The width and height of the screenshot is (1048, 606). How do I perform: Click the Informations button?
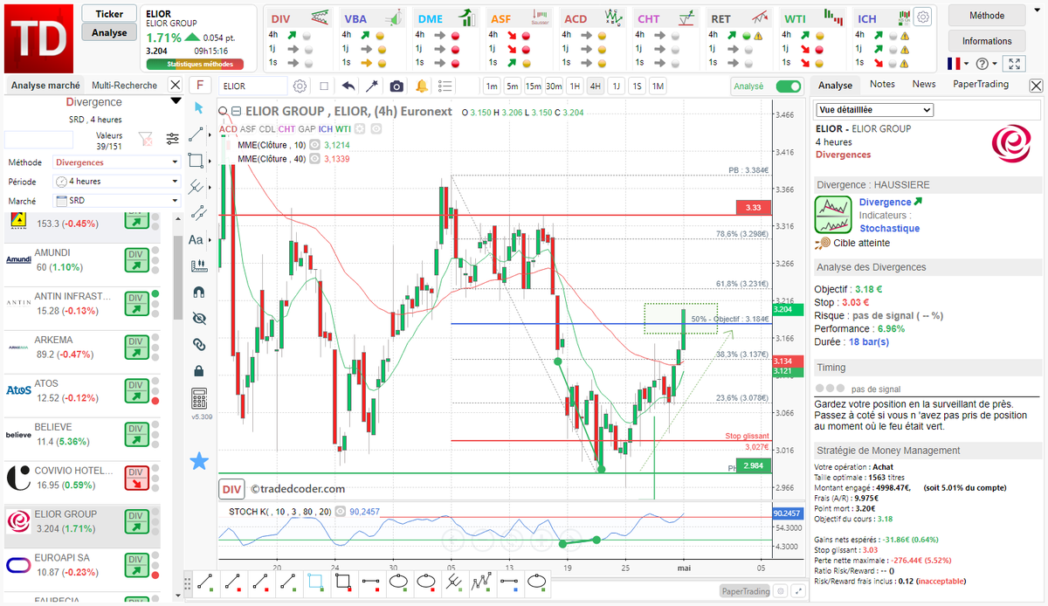tap(987, 41)
